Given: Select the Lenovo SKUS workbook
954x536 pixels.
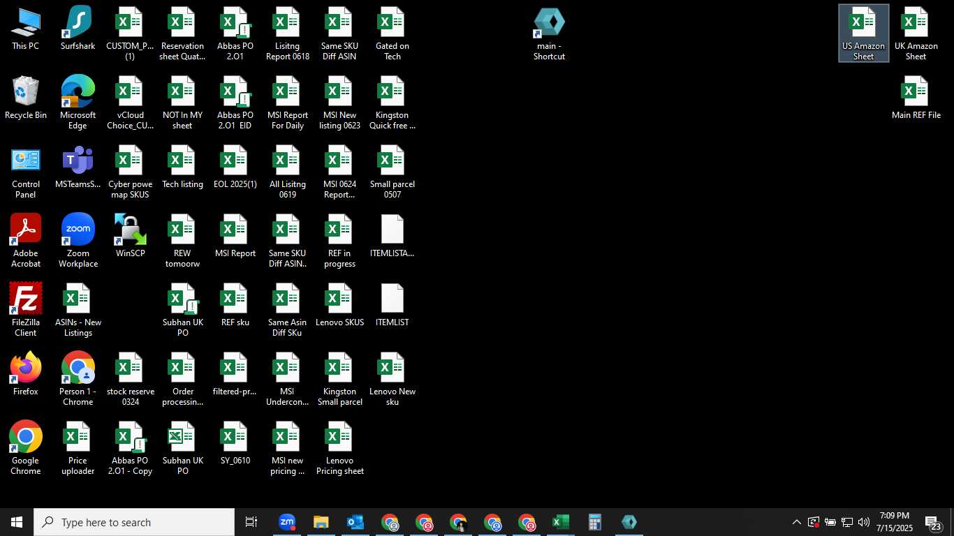Looking at the screenshot, I should tap(339, 306).
